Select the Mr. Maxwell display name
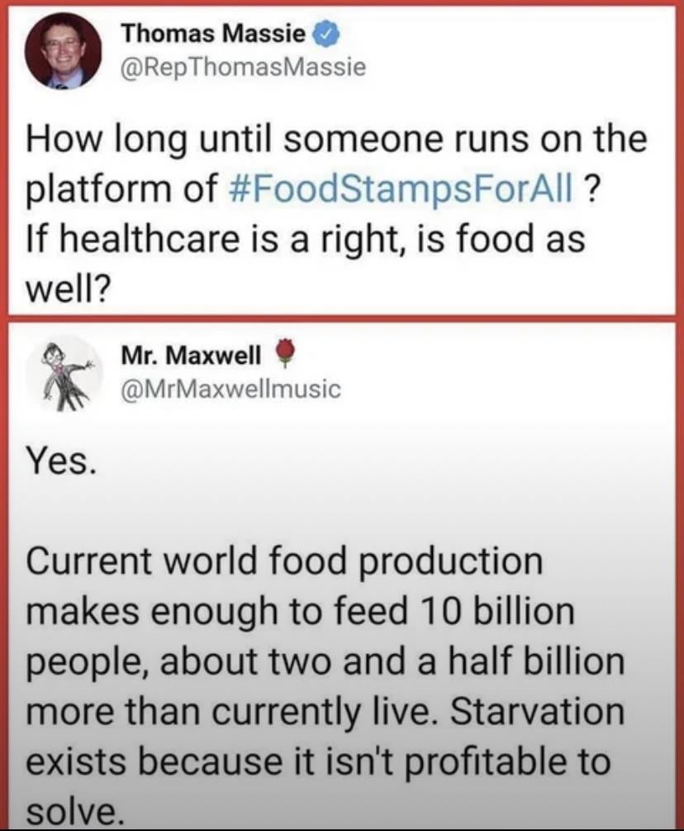The image size is (684, 831). (192, 356)
